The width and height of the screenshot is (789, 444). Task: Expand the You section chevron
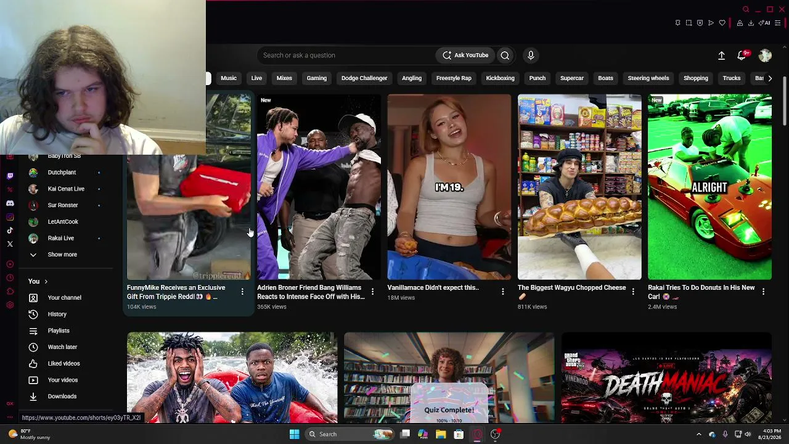coord(46,282)
